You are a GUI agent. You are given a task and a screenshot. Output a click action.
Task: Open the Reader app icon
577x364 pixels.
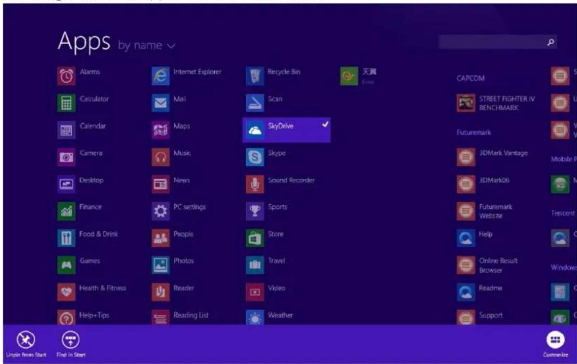click(x=160, y=292)
